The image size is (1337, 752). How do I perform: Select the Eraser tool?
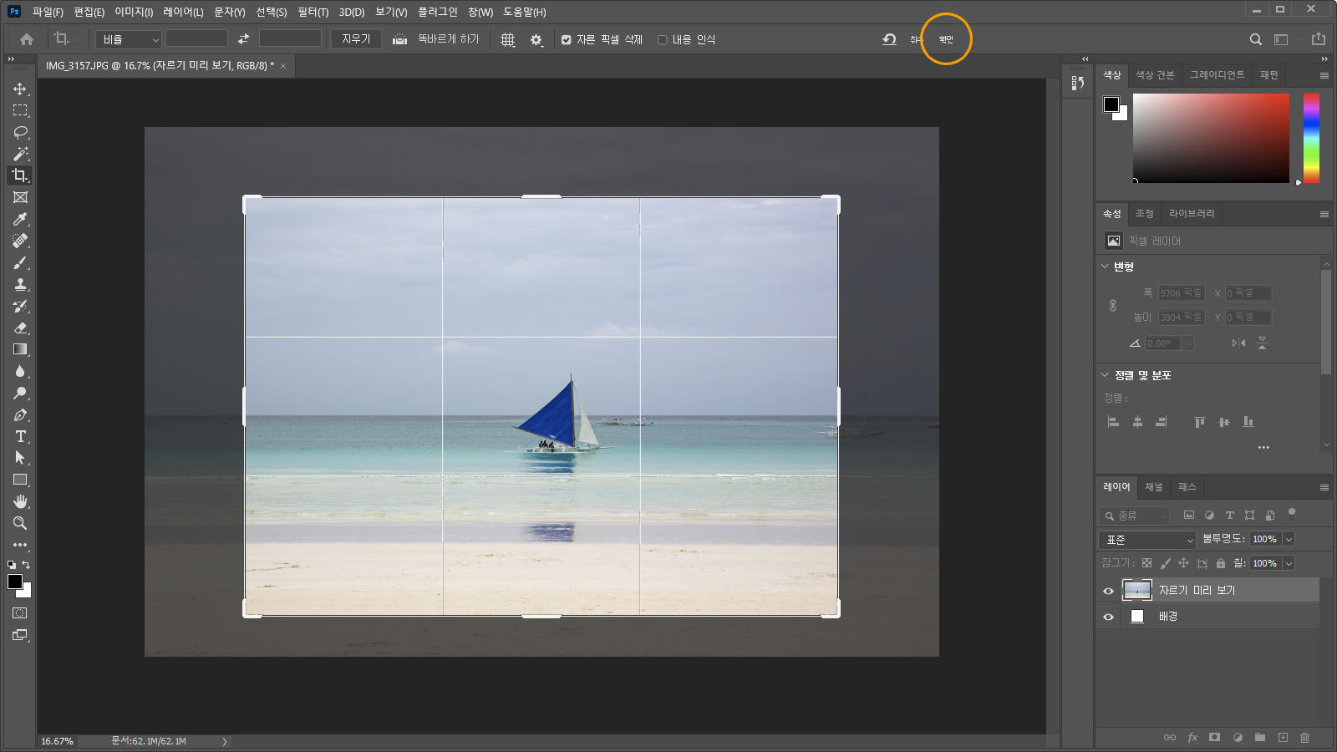tap(20, 328)
